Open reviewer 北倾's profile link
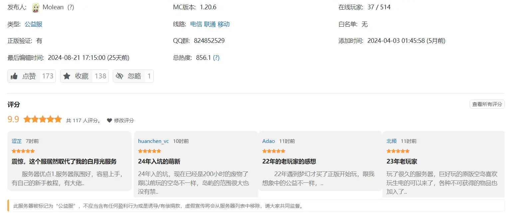The image size is (516, 215). point(392,141)
